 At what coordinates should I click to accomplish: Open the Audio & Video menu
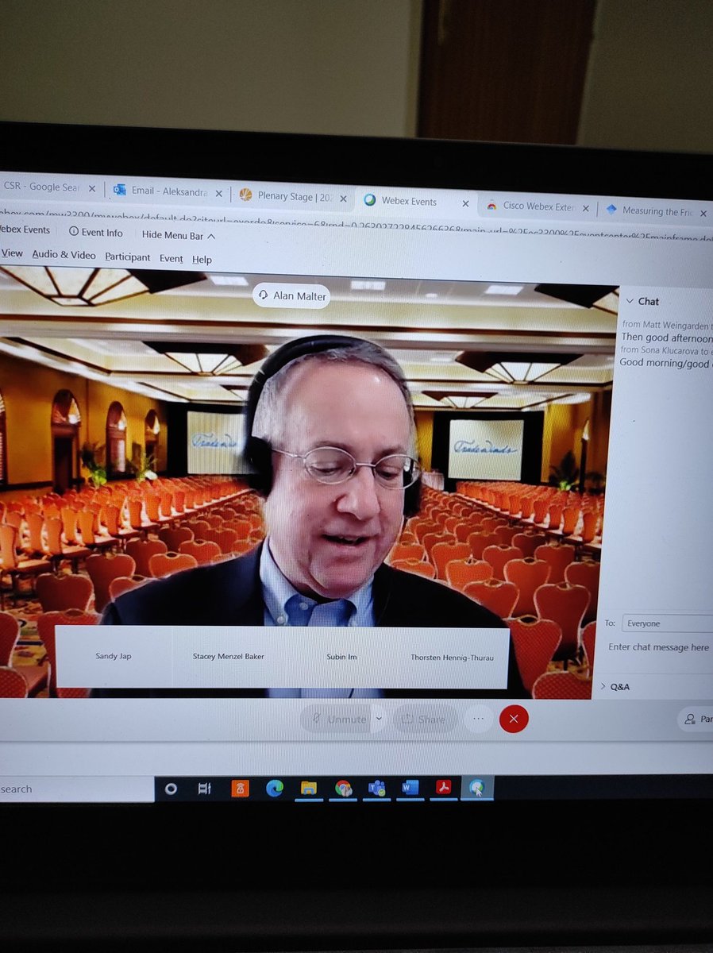pyautogui.click(x=64, y=255)
